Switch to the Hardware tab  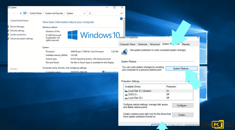[x=142, y=44]
